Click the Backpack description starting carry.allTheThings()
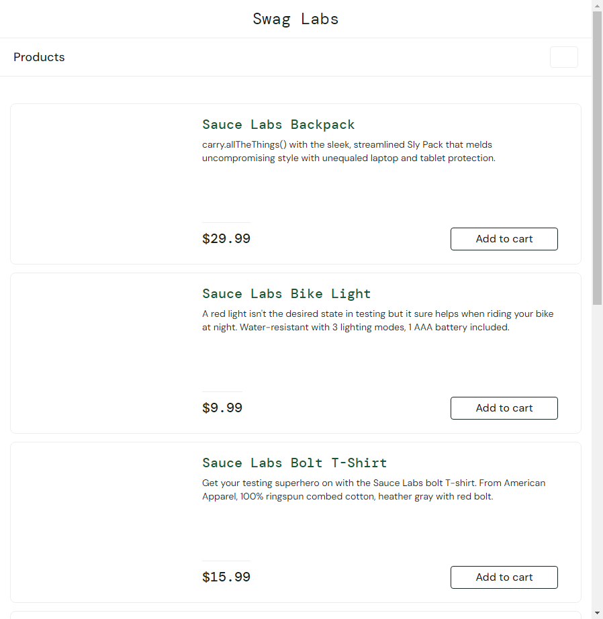603x619 pixels. pyautogui.click(x=349, y=151)
